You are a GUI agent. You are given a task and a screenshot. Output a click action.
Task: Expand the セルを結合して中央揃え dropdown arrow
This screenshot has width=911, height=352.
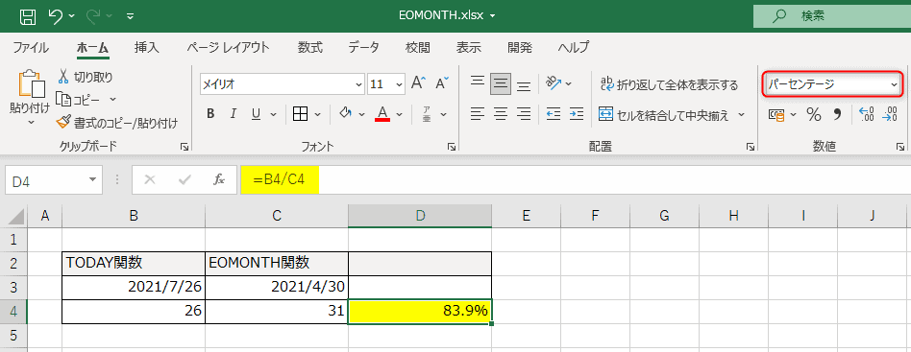pyautogui.click(x=742, y=114)
